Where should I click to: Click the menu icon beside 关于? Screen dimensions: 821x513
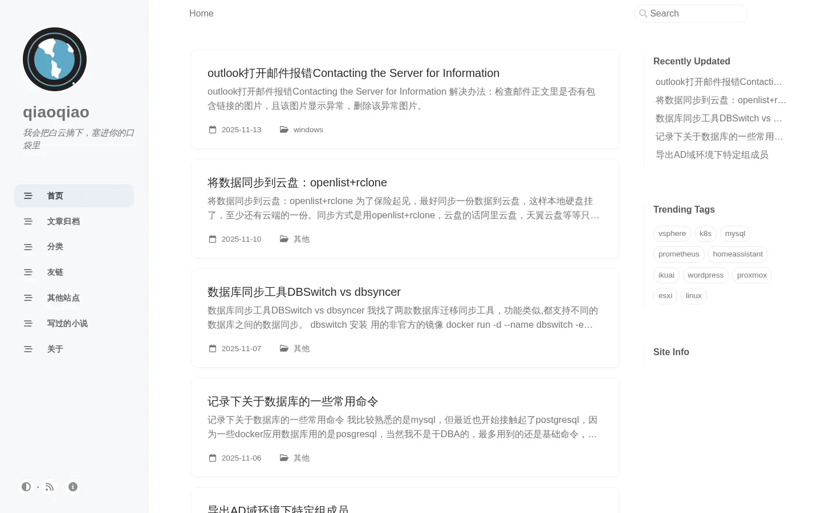pyautogui.click(x=28, y=349)
